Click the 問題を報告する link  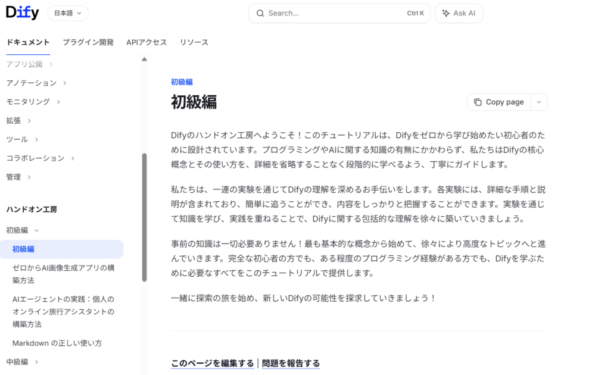pyautogui.click(x=291, y=363)
